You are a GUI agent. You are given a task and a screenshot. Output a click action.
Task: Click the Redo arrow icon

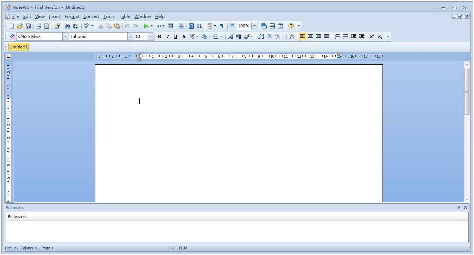click(x=135, y=26)
